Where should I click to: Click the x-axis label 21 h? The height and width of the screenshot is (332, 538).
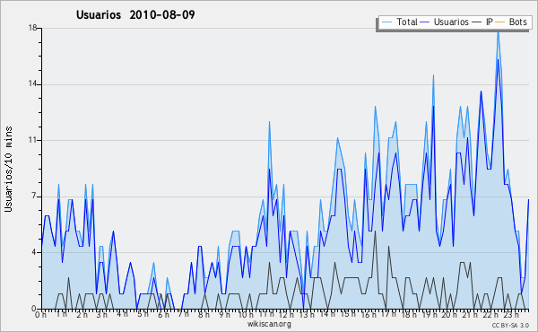[470, 315]
